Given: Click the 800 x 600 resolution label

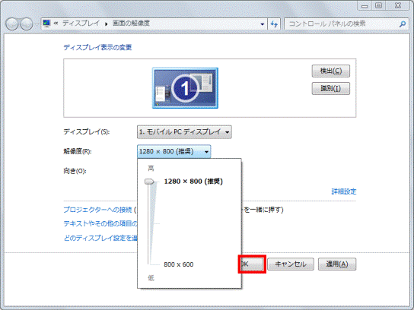Looking at the screenshot, I should coord(179,264).
